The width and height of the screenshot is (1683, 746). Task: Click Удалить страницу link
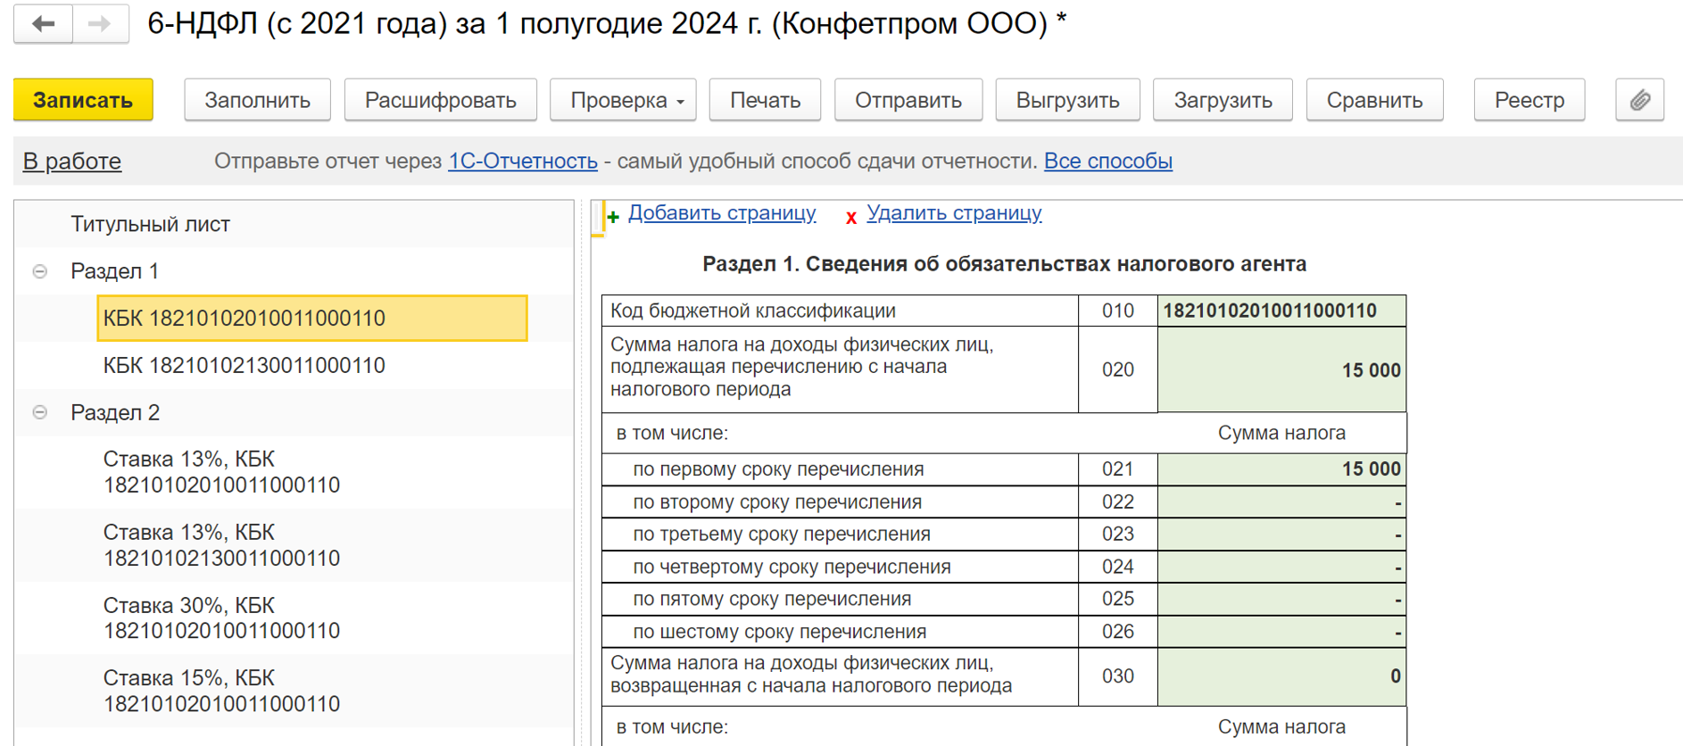tap(954, 213)
